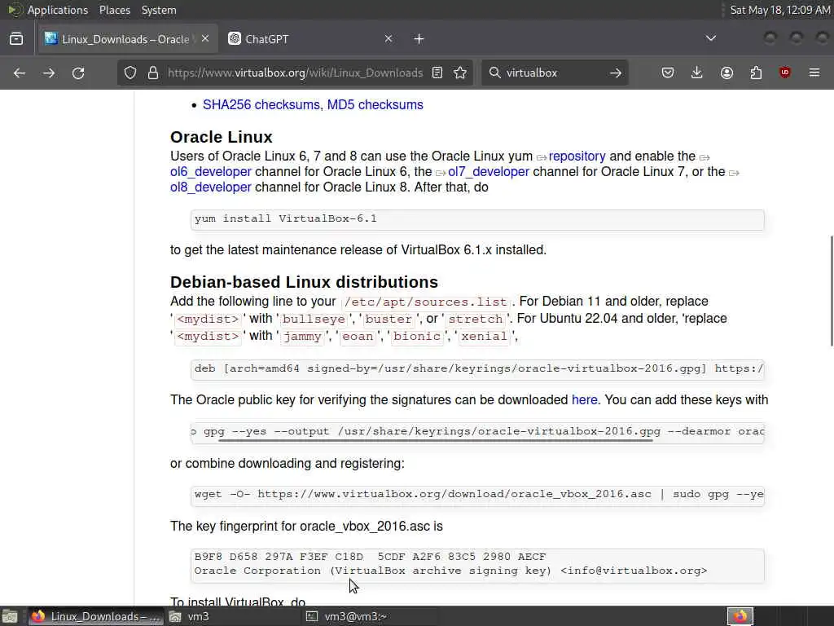Open the ol8_developer channel link
The height and width of the screenshot is (626, 834).
click(211, 187)
